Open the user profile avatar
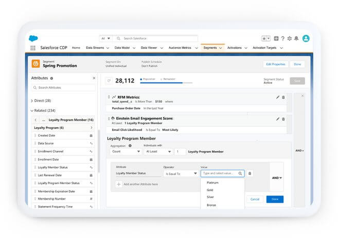 click(306, 38)
